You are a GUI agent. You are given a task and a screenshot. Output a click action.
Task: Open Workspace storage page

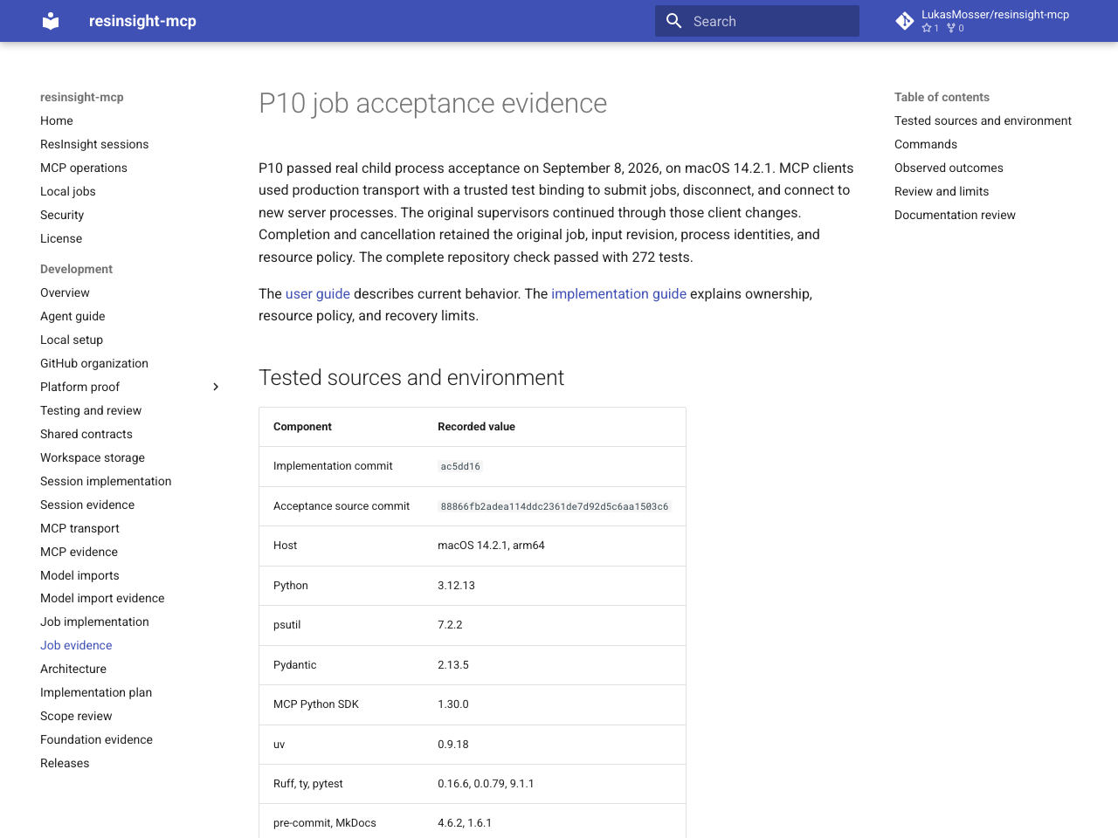click(93, 457)
